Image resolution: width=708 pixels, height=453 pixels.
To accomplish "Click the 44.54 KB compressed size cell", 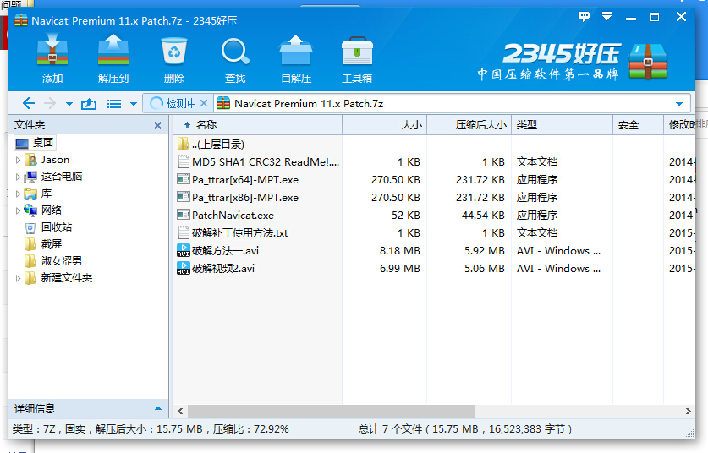I will tap(483, 216).
